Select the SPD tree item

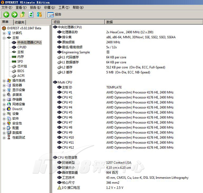[20, 61]
